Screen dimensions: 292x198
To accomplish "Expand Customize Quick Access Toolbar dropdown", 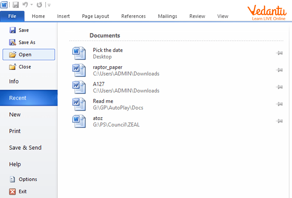I will click(x=49, y=5).
